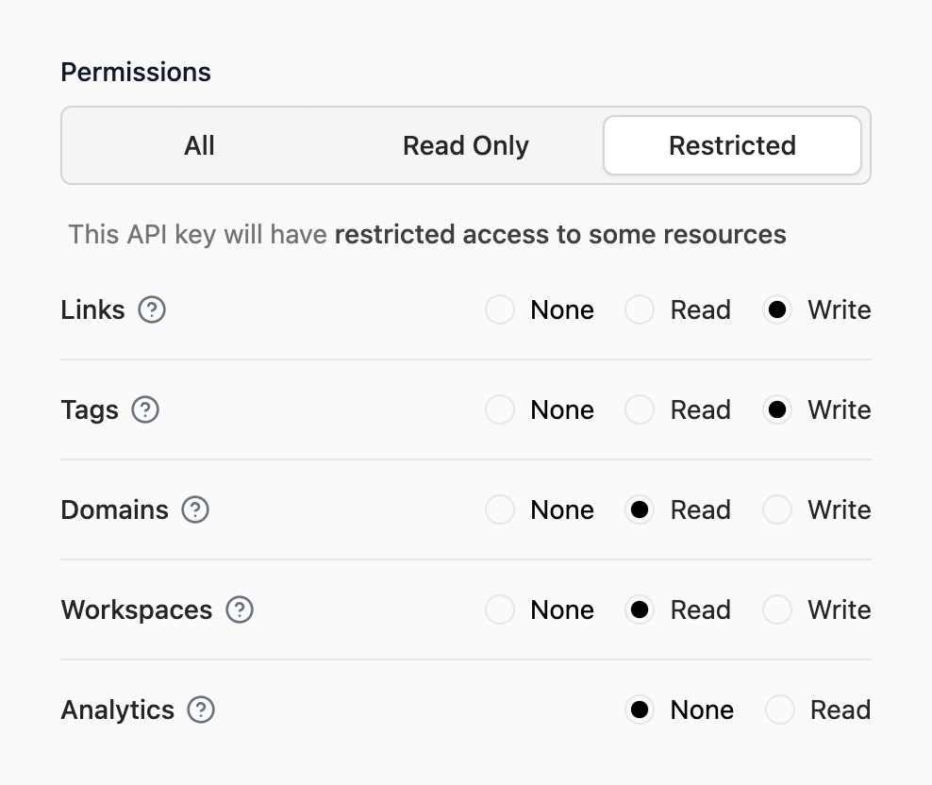Screen dimensions: 932x785
Task: Select Read radio for Domains
Action: point(640,510)
